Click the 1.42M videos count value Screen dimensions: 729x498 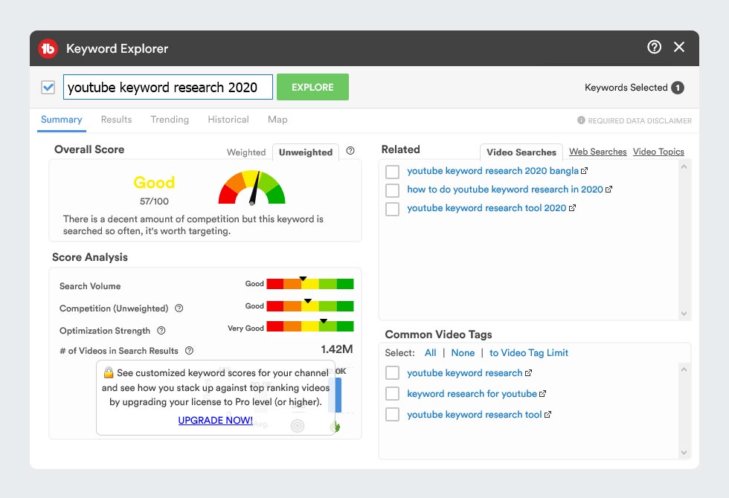point(336,349)
